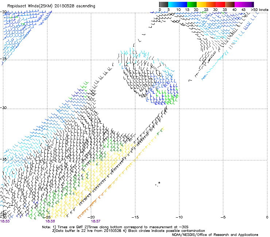Viewport: 270px width, 237px height.
Task: Click the '10' label under the color bar
Action: pyautogui.click(x=178, y=10)
